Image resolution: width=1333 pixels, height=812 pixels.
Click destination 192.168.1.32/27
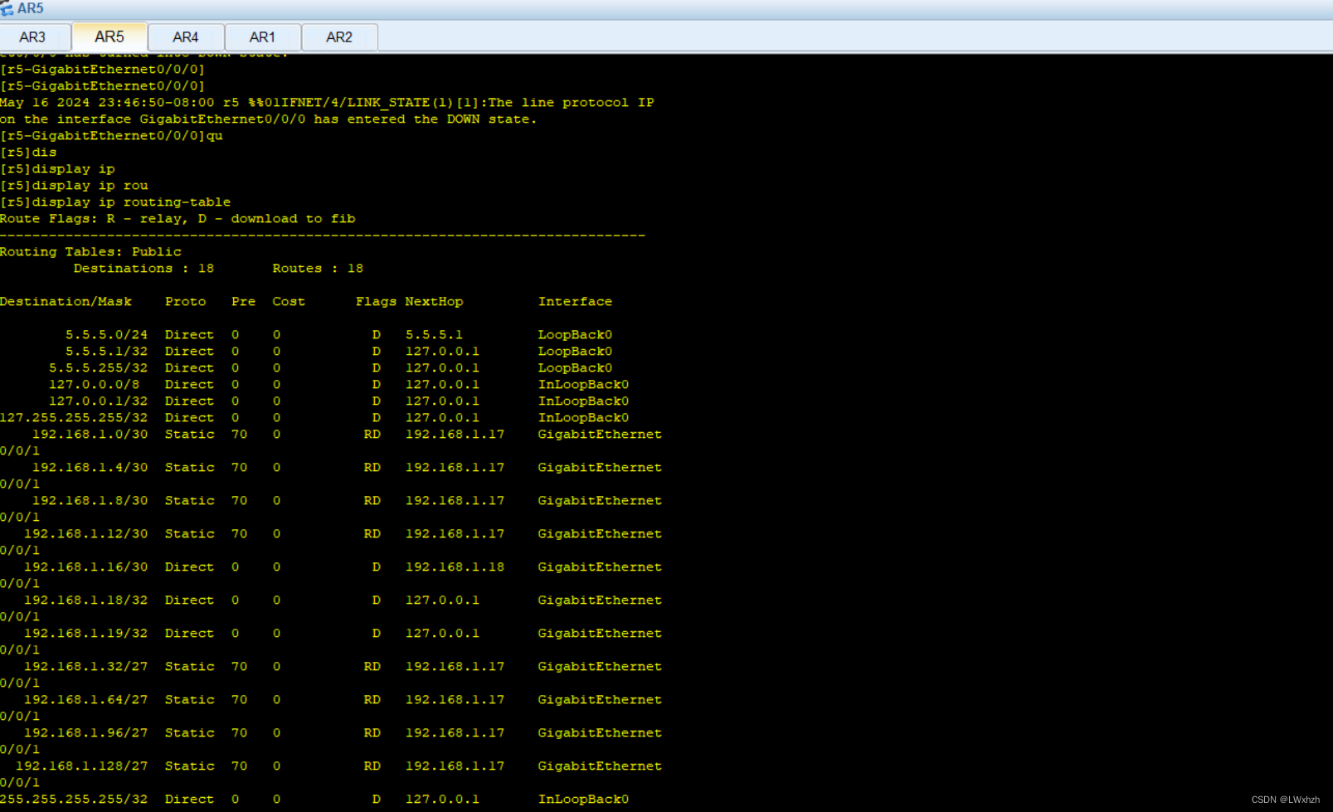coord(85,667)
